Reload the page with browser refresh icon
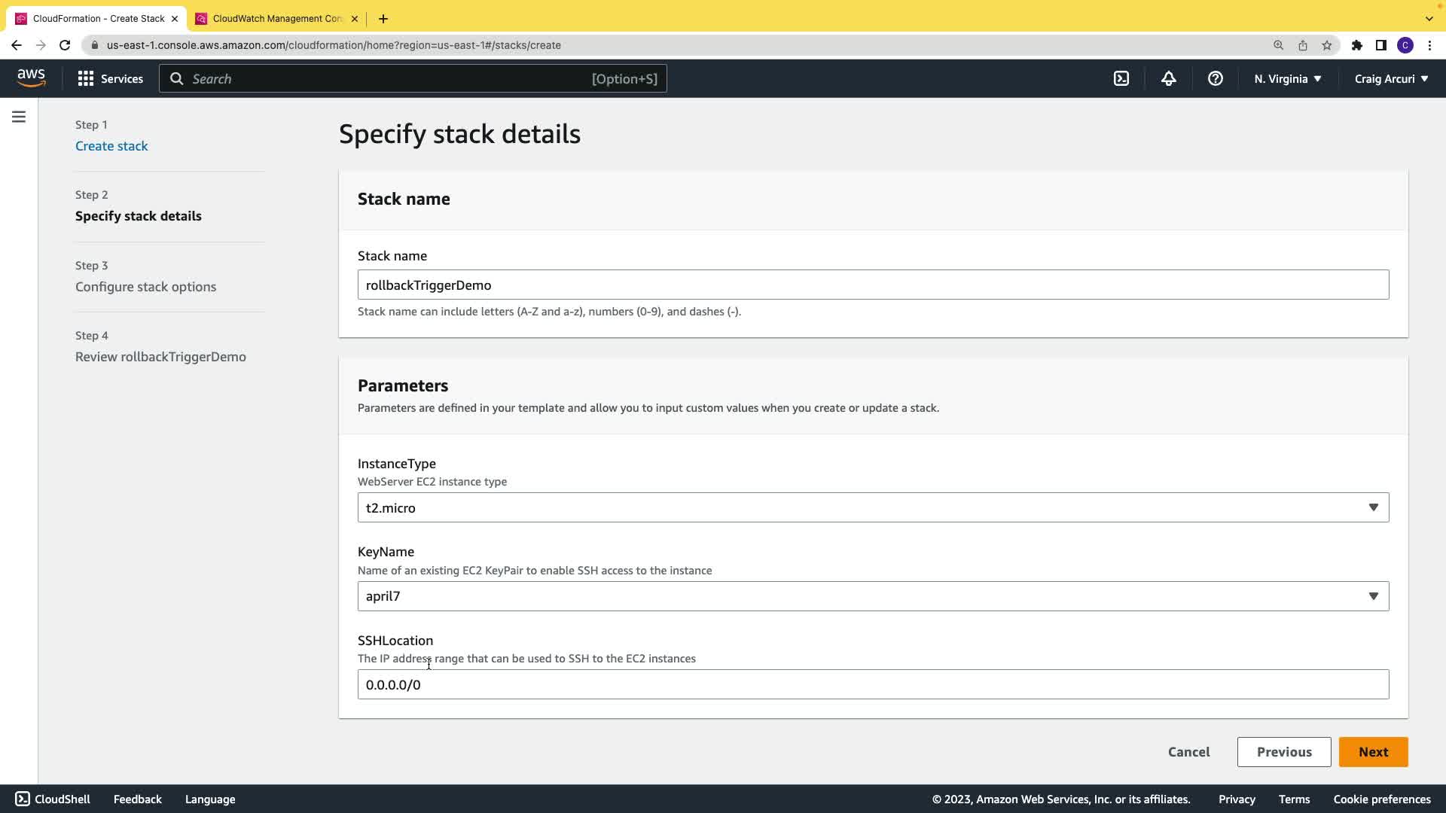Image resolution: width=1446 pixels, height=813 pixels. pos(65,45)
